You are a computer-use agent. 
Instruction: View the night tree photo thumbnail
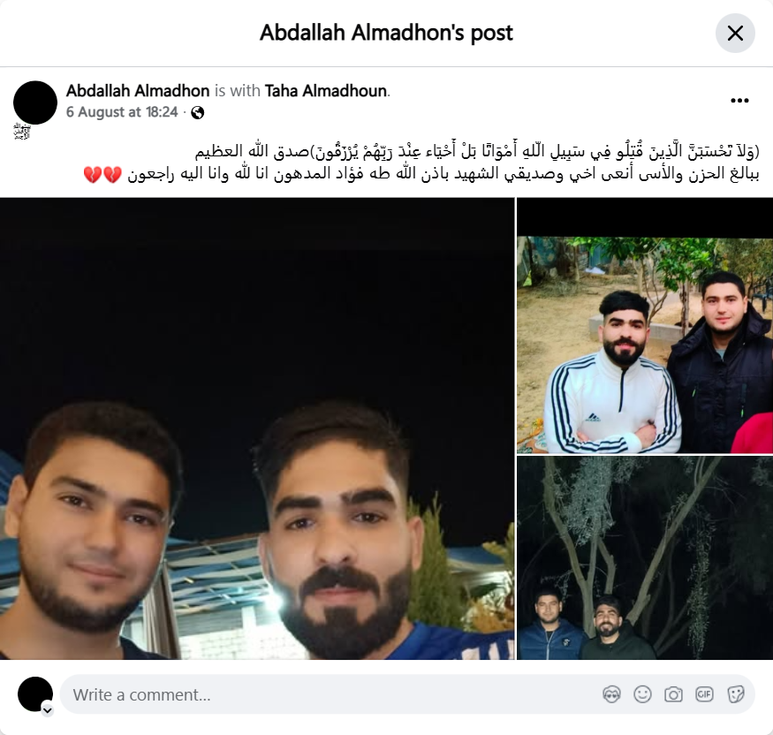tap(645, 558)
